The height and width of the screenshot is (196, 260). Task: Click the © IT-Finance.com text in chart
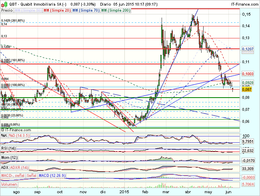tap(16, 130)
